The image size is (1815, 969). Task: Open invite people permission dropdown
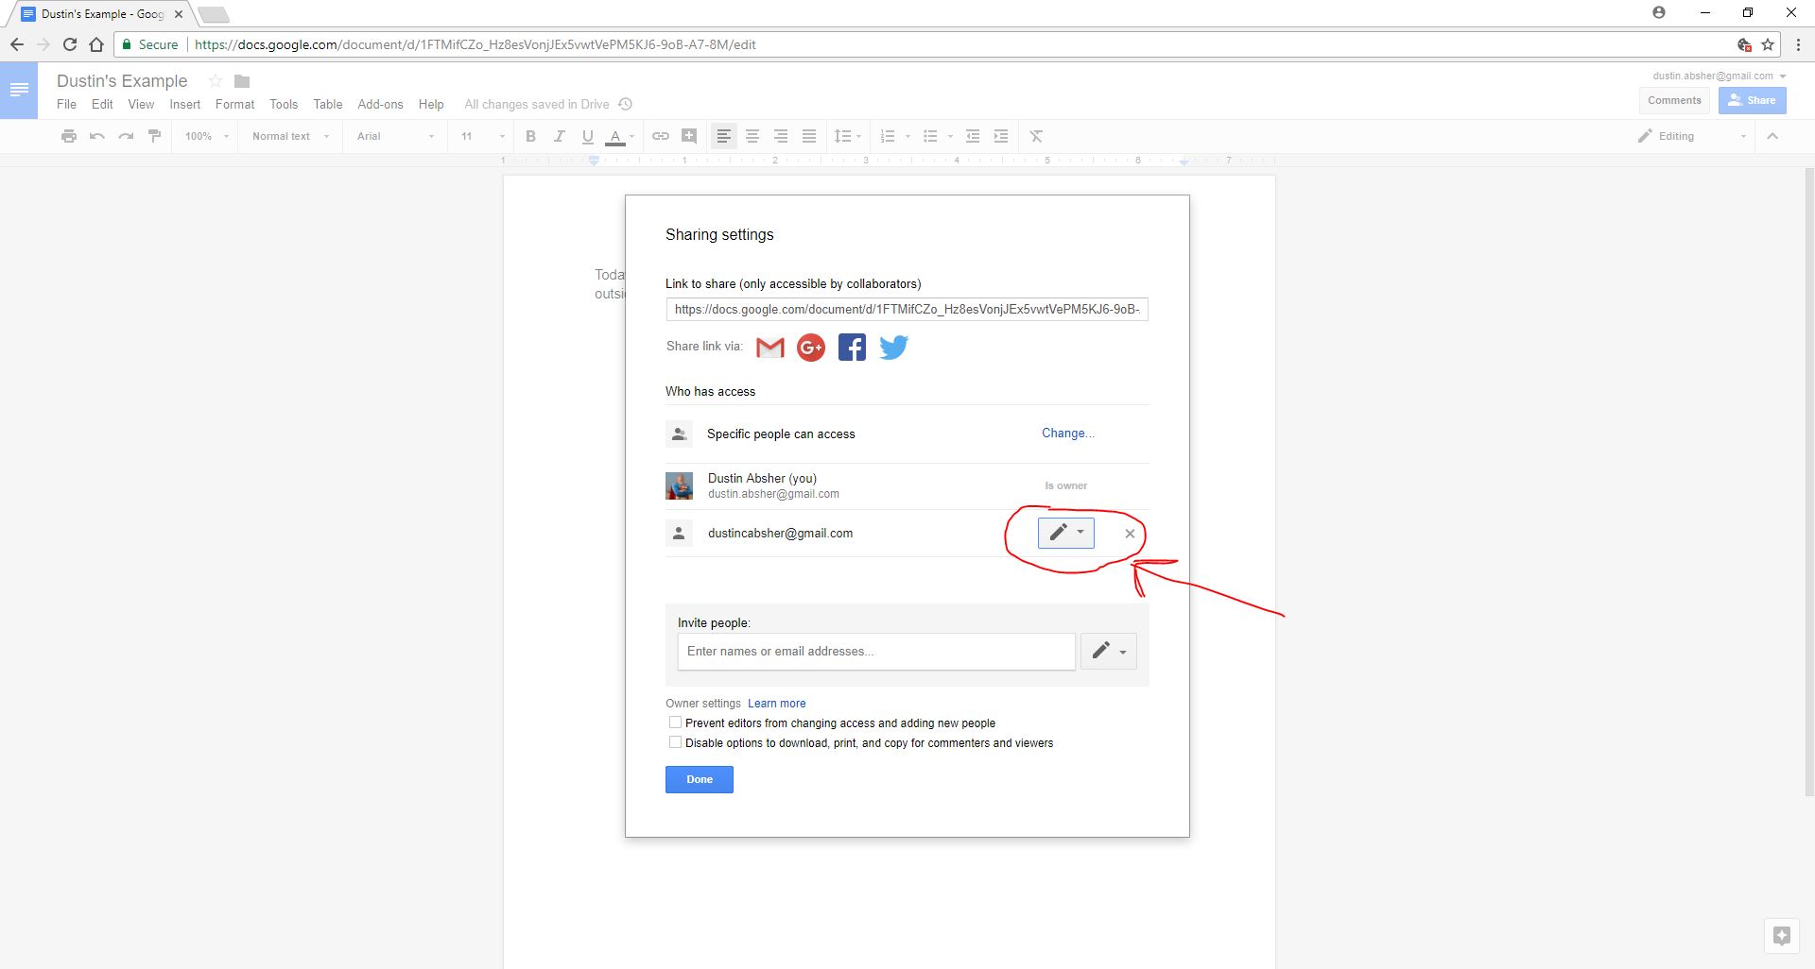(1109, 651)
